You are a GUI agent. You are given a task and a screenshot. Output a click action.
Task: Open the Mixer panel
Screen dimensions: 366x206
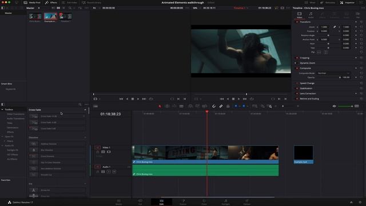coord(310,2)
